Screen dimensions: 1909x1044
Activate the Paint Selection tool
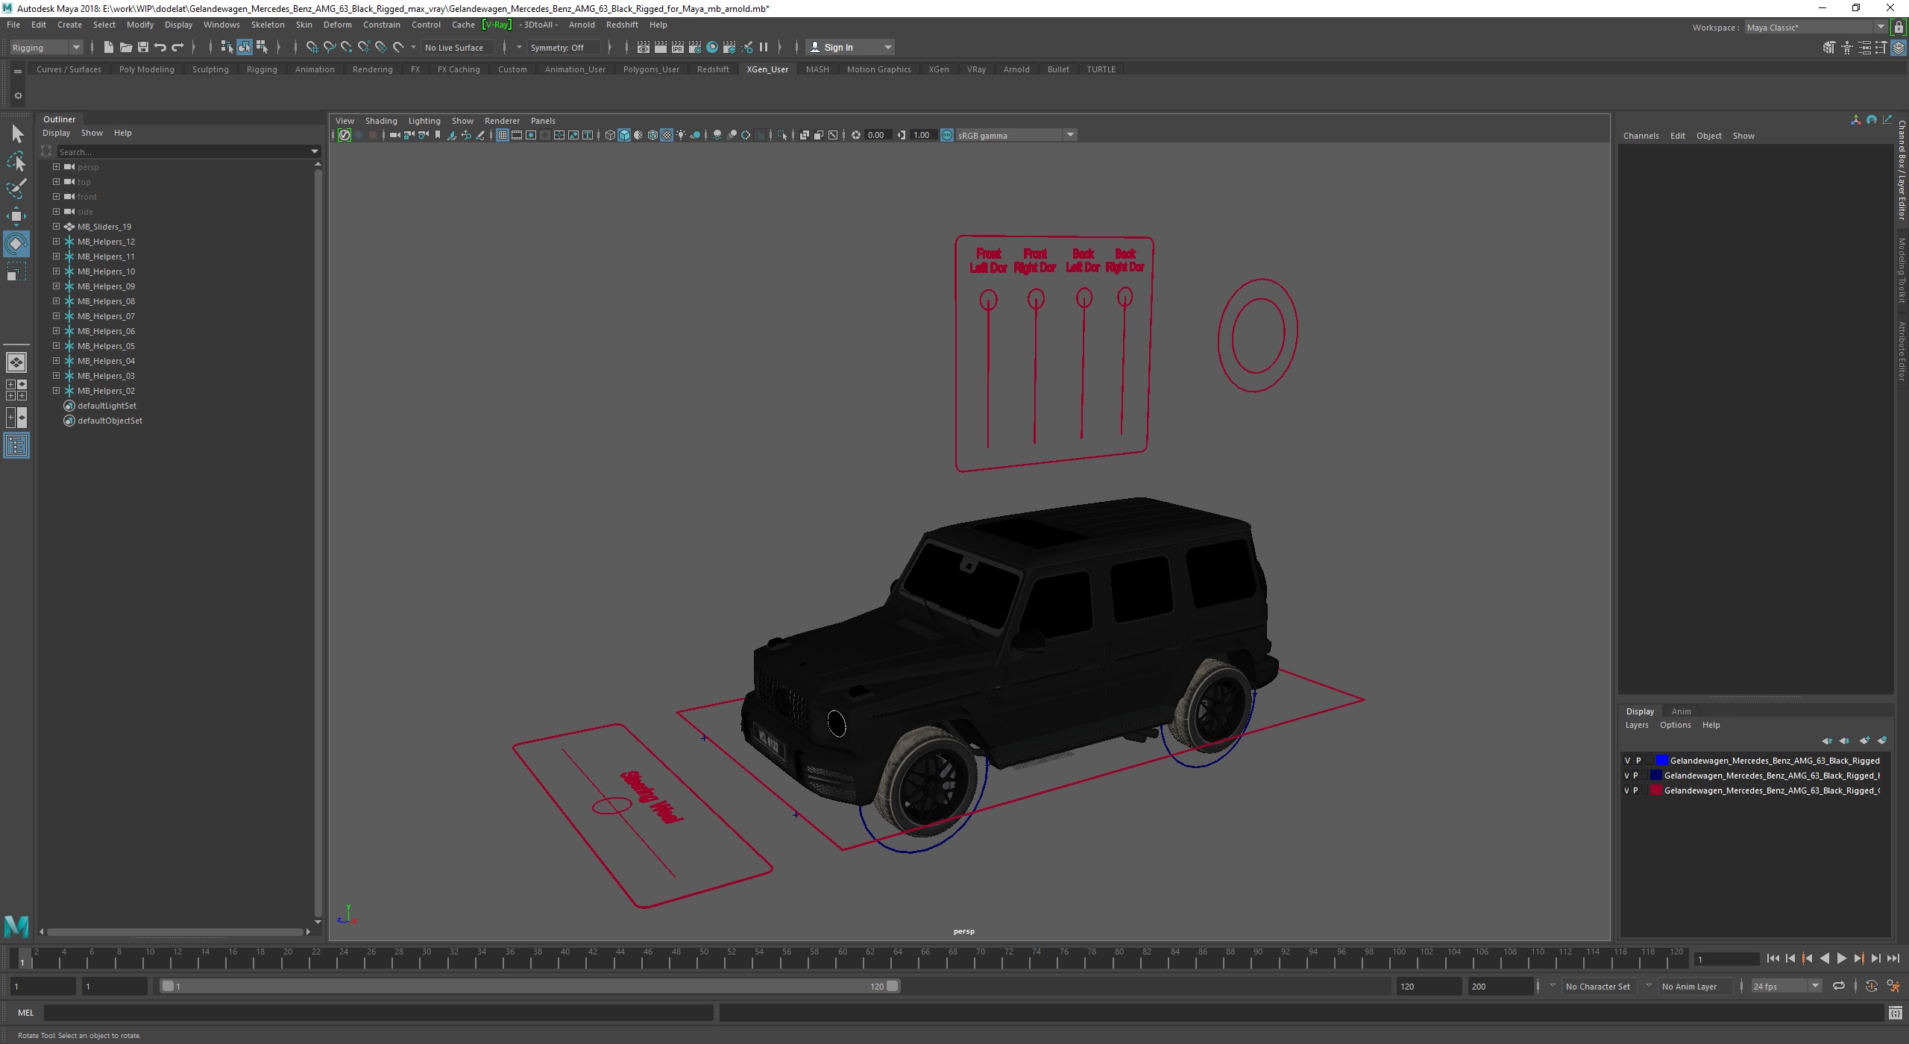click(16, 189)
